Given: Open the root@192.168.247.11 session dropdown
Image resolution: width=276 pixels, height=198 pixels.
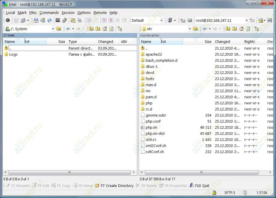Looking at the screenshot, I should pyautogui.click(x=246, y=21).
